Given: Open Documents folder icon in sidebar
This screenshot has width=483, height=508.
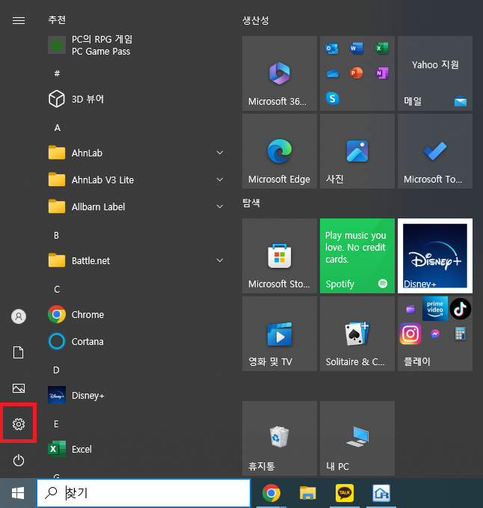Looking at the screenshot, I should (x=19, y=352).
